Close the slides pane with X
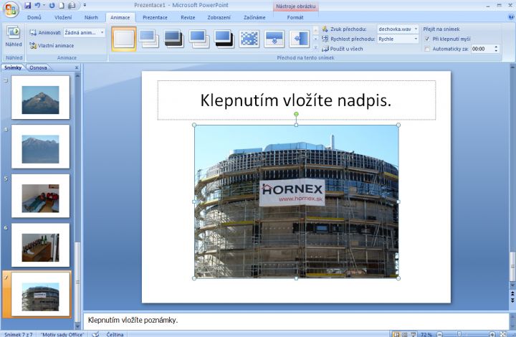Viewport: 516px width, 337px height. (x=77, y=67)
